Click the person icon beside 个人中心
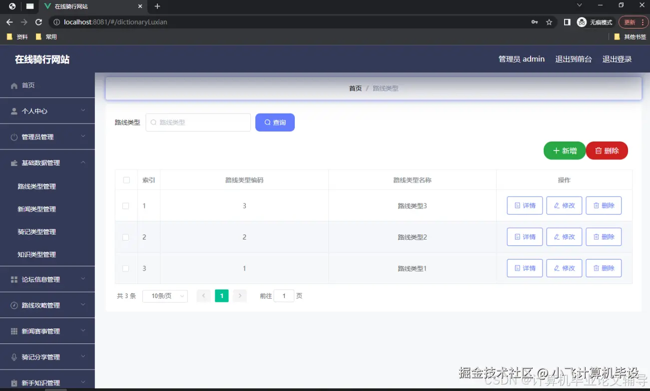This screenshot has width=650, height=391. point(14,111)
